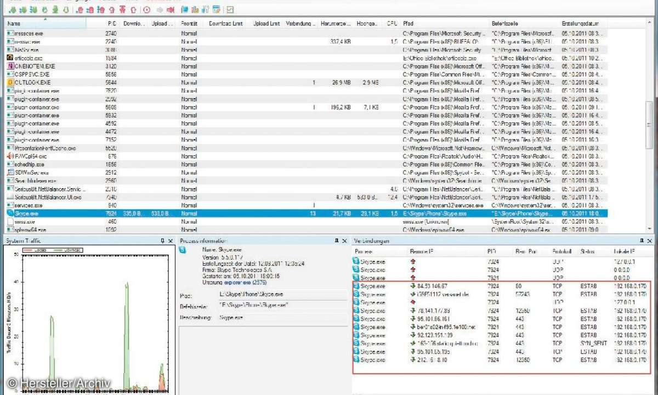
Task: Sort by the Pfad column header
Action: click(x=444, y=24)
